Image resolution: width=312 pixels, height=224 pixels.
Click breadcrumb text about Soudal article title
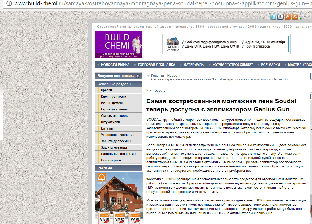[x=220, y=79]
